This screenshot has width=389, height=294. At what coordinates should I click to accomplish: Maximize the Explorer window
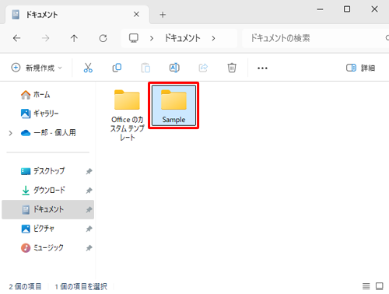coord(347,9)
